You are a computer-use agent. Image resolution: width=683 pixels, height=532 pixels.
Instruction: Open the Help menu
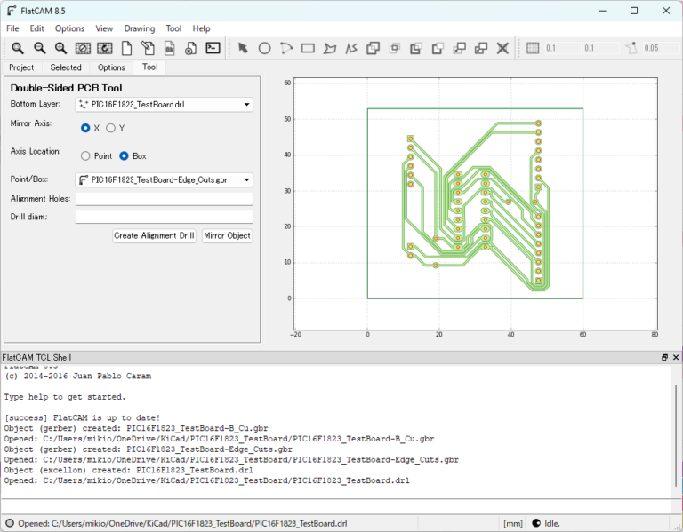[201, 28]
